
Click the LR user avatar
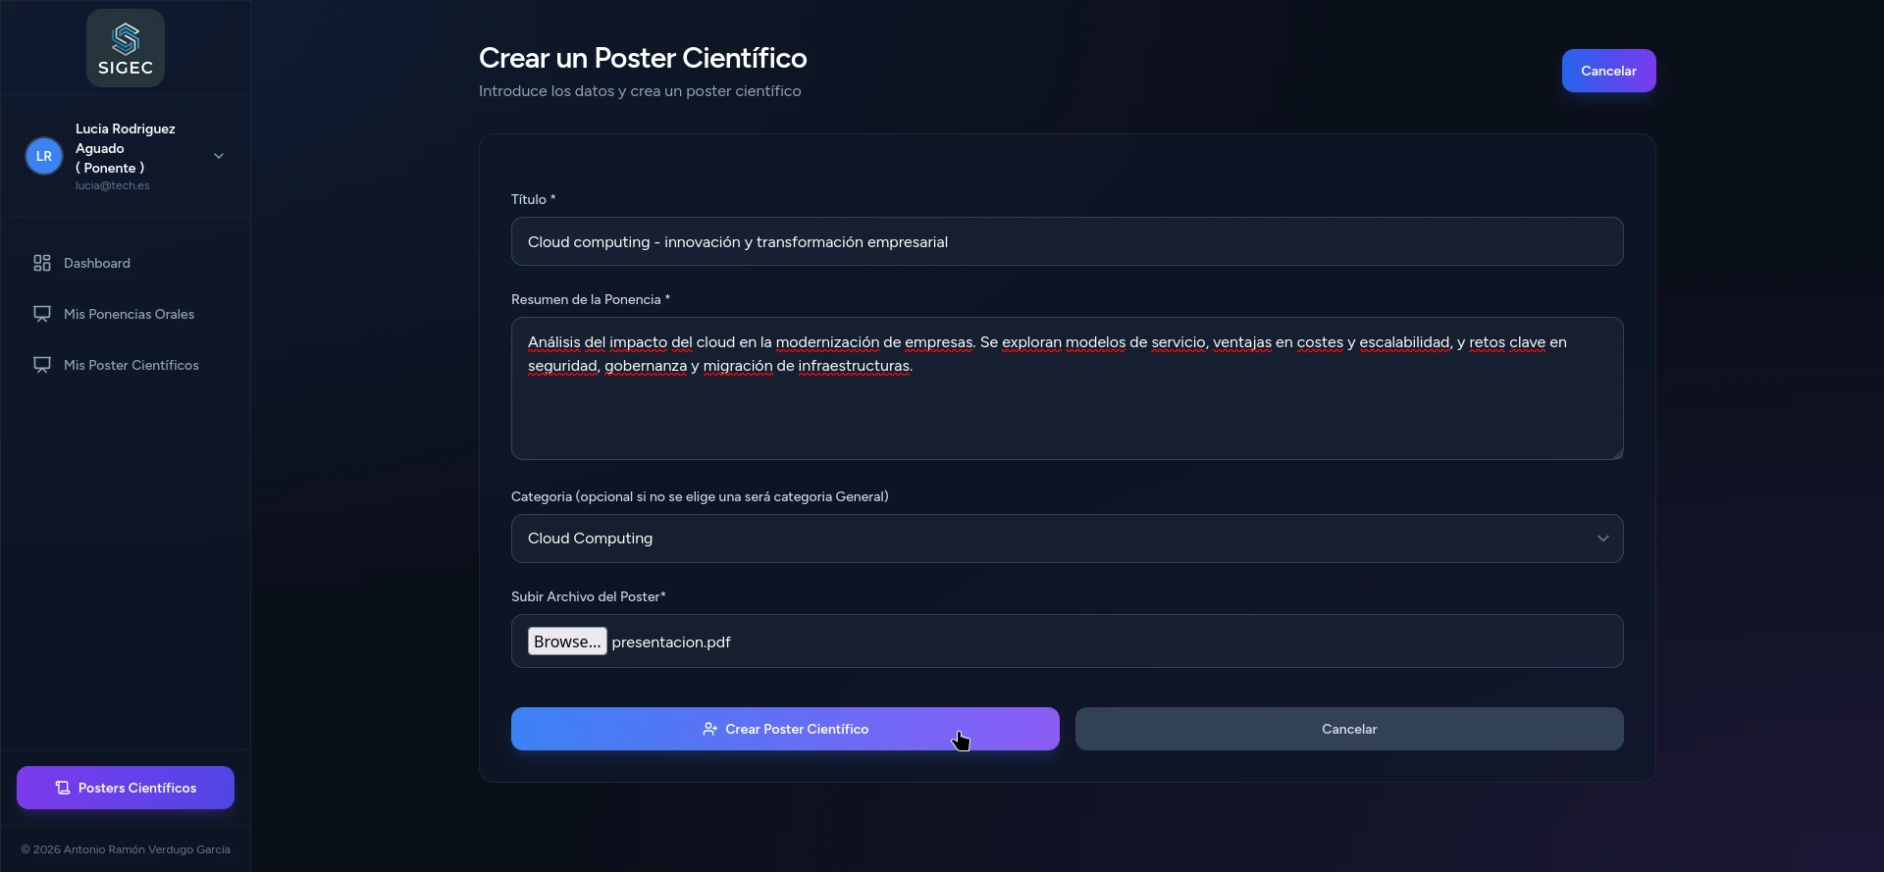pyautogui.click(x=44, y=156)
